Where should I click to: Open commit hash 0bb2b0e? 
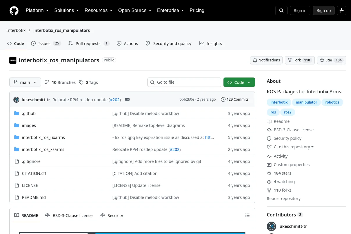tap(187, 99)
